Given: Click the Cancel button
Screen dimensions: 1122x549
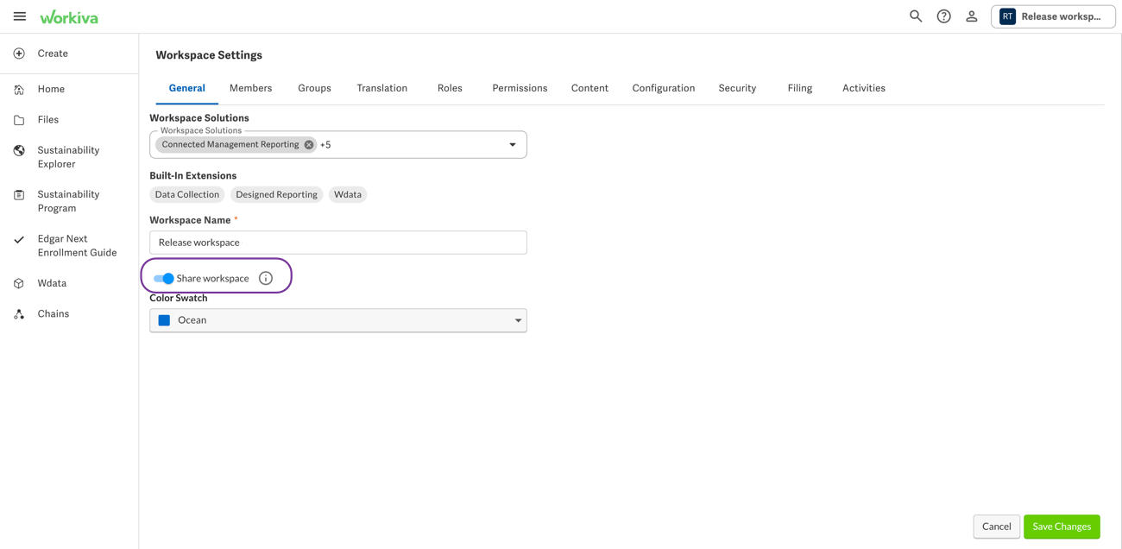Looking at the screenshot, I should (x=996, y=527).
